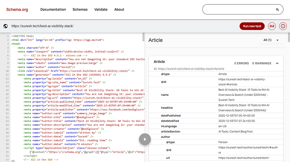Open the All (1) filter dropdown
The image size is (290, 162).
click(271, 40)
